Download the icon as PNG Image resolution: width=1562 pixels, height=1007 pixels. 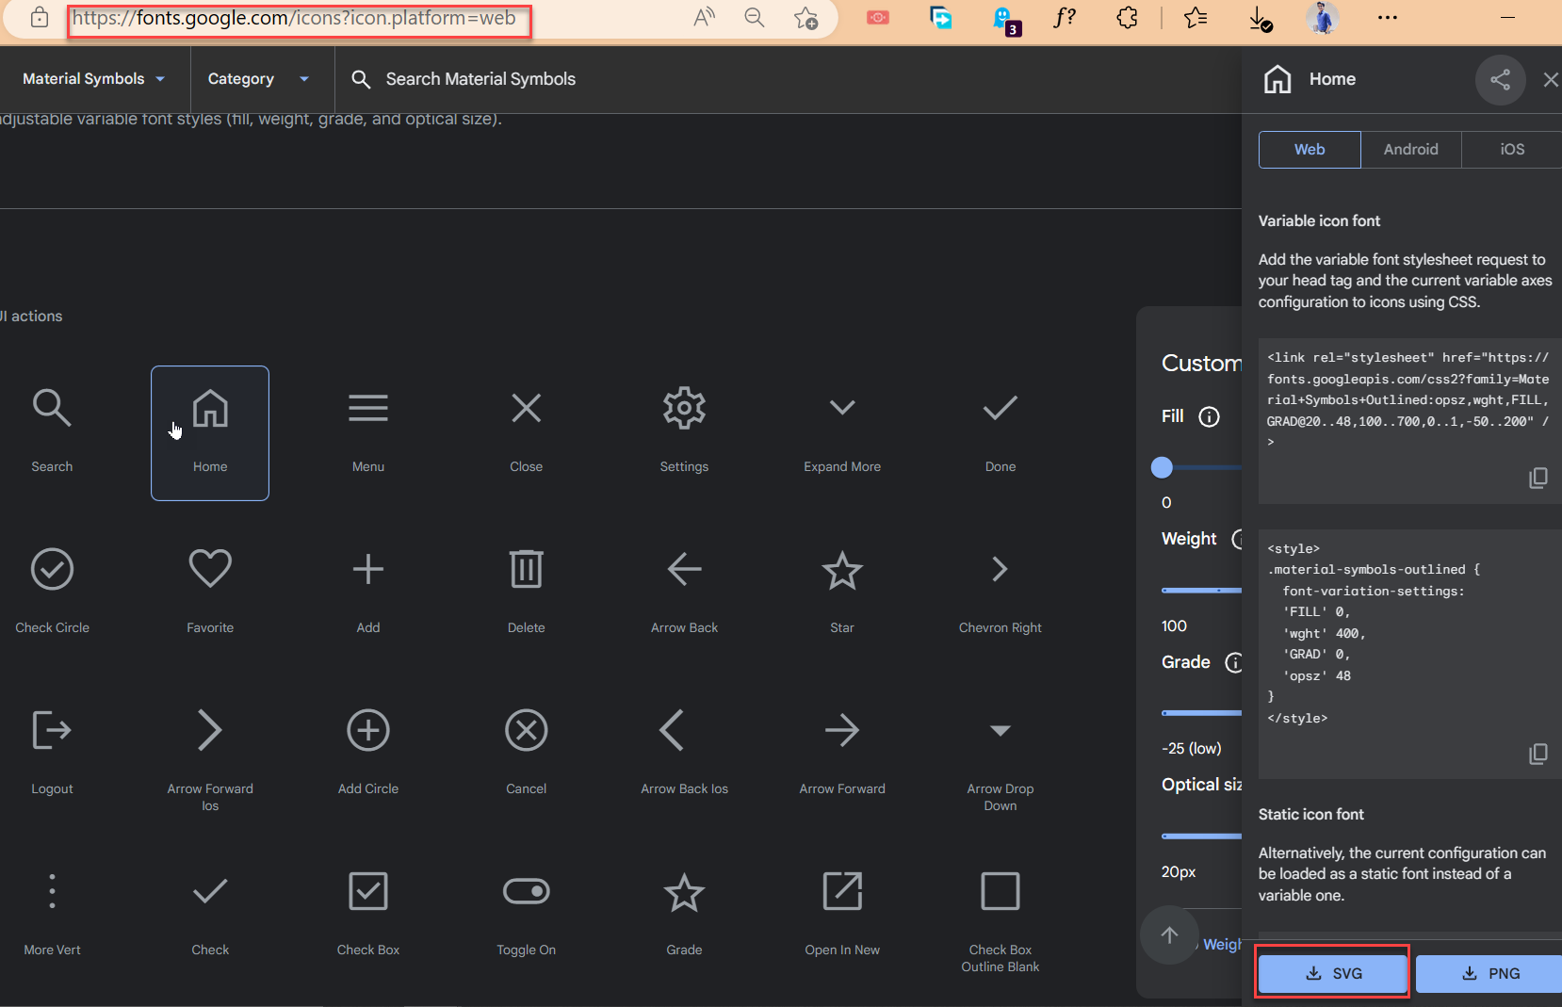1489,973
